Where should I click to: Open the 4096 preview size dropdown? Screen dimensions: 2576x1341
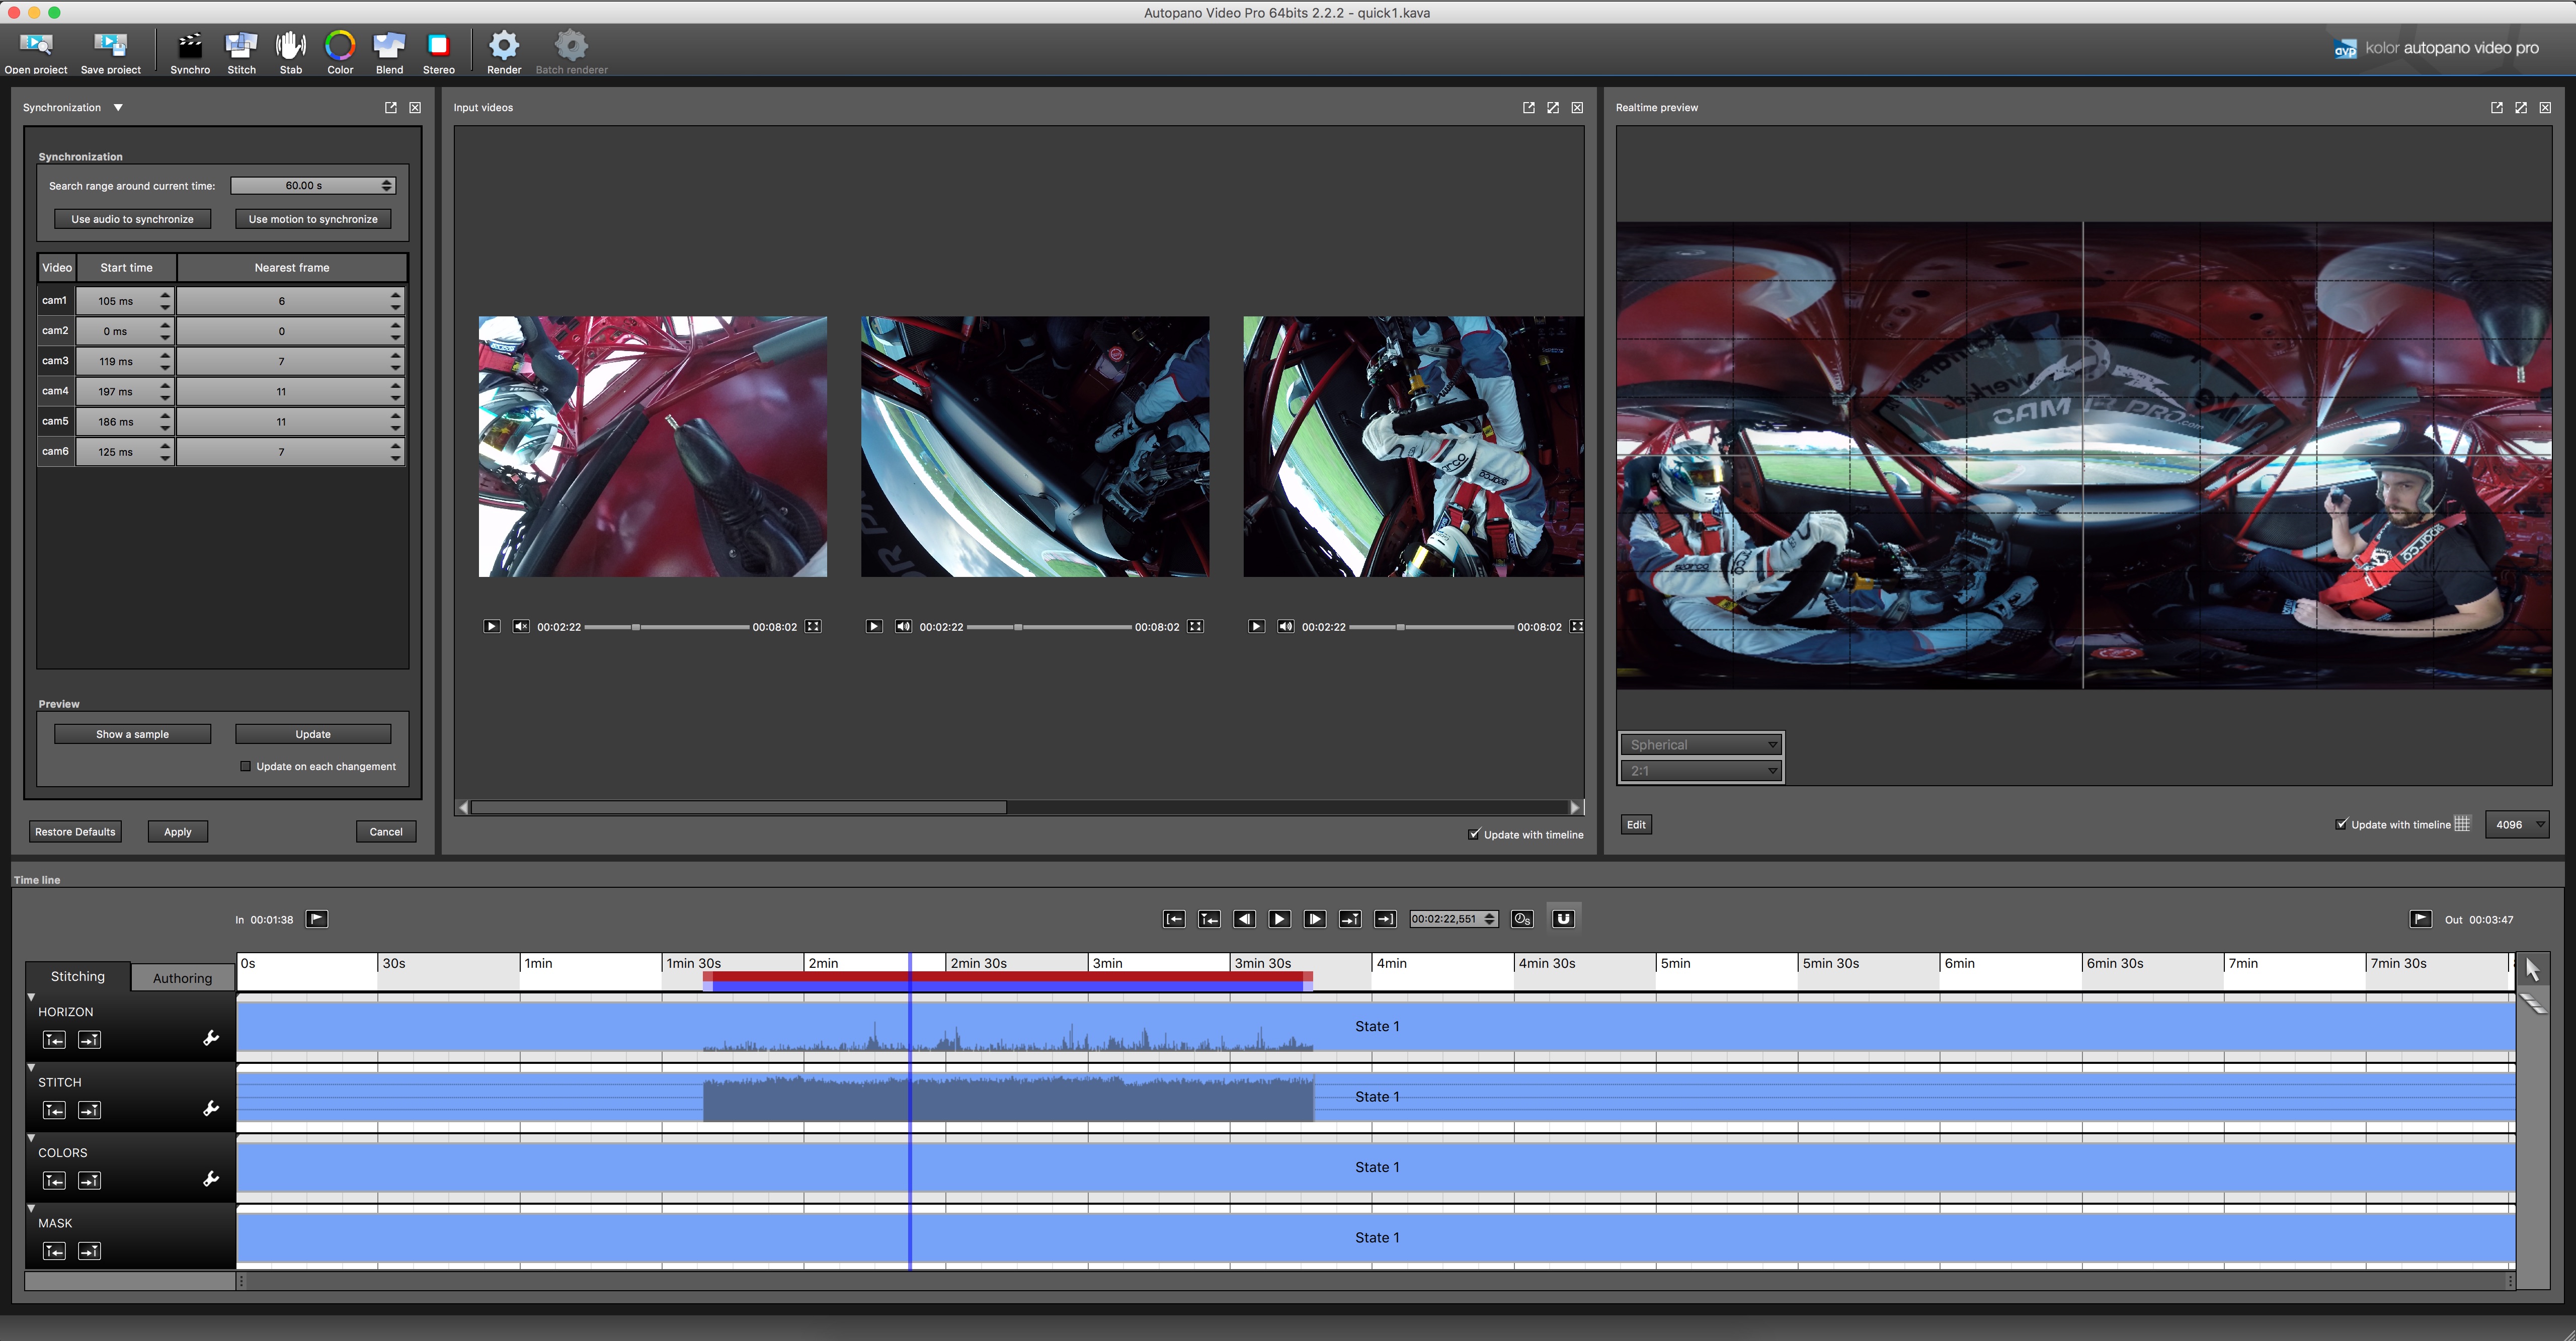coord(2517,824)
